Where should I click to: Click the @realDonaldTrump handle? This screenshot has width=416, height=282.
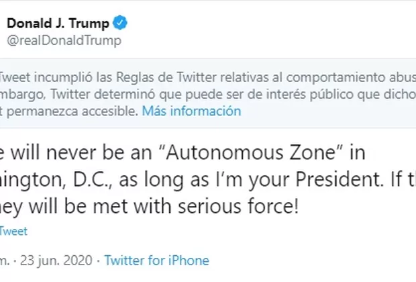pos(64,41)
